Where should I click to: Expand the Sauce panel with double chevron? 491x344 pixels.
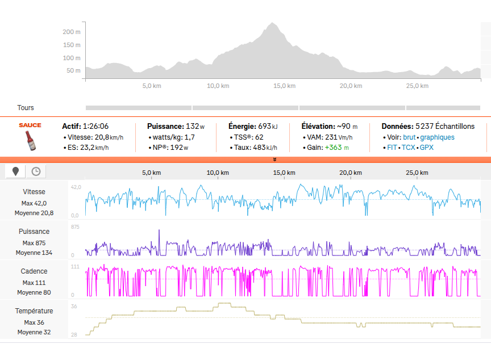(274, 160)
